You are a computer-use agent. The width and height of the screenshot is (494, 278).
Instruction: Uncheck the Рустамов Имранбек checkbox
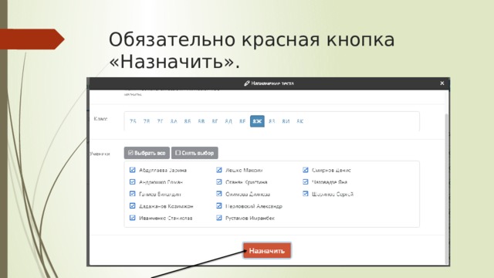[x=219, y=218]
